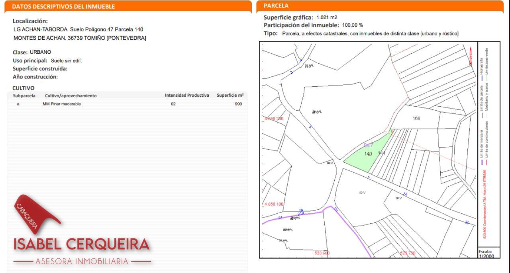The height and width of the screenshot is (273, 510).
Task: Click the Cultivo/aprovechamiento column header
Action: 71,96
